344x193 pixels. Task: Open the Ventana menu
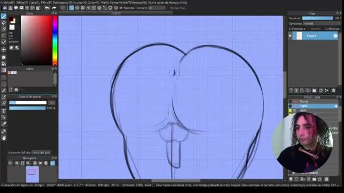click(139, 3)
